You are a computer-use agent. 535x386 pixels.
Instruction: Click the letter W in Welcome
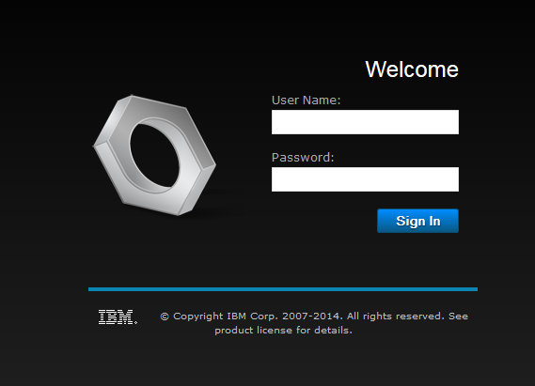375,69
